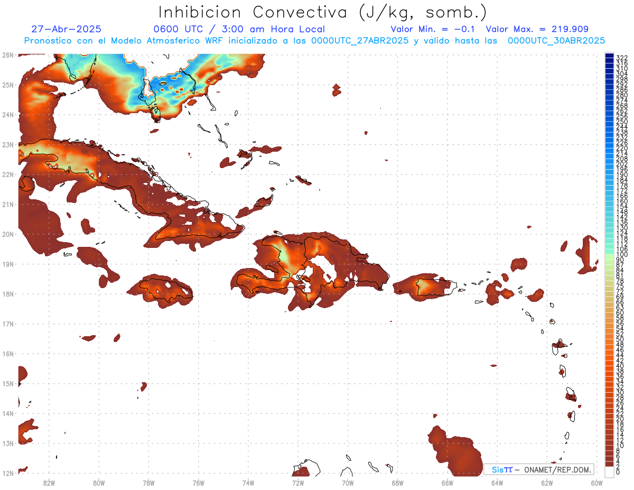This screenshot has width=634, height=490.
Task: Click the '78W' longitude label
Action: (148, 482)
